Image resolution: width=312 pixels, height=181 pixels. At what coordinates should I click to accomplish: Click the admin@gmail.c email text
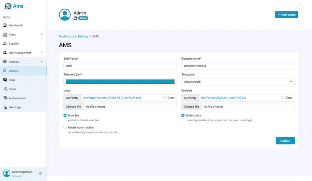(x=22, y=172)
